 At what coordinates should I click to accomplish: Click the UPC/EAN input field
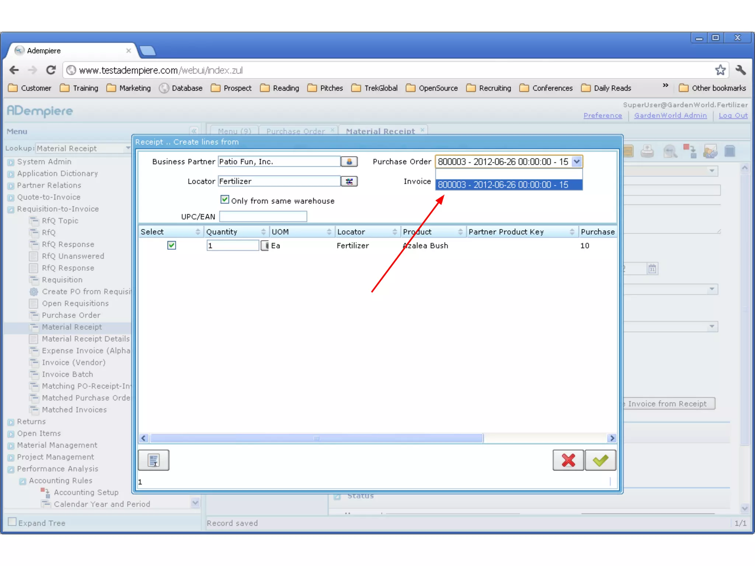(263, 216)
